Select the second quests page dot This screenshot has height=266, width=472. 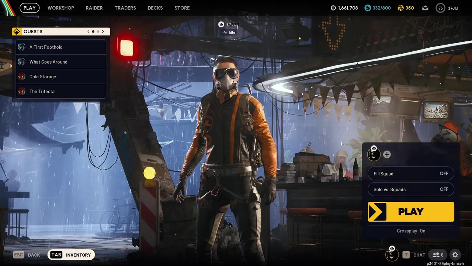[98, 31]
